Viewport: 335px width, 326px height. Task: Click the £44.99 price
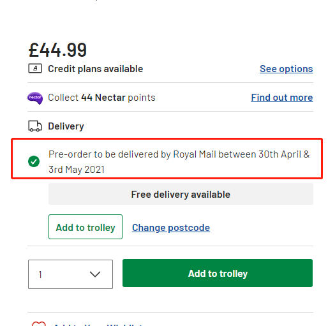pos(57,50)
